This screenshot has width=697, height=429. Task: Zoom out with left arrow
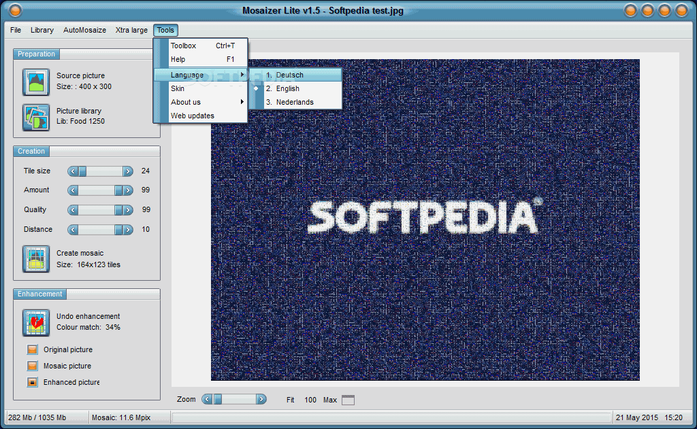click(x=207, y=399)
